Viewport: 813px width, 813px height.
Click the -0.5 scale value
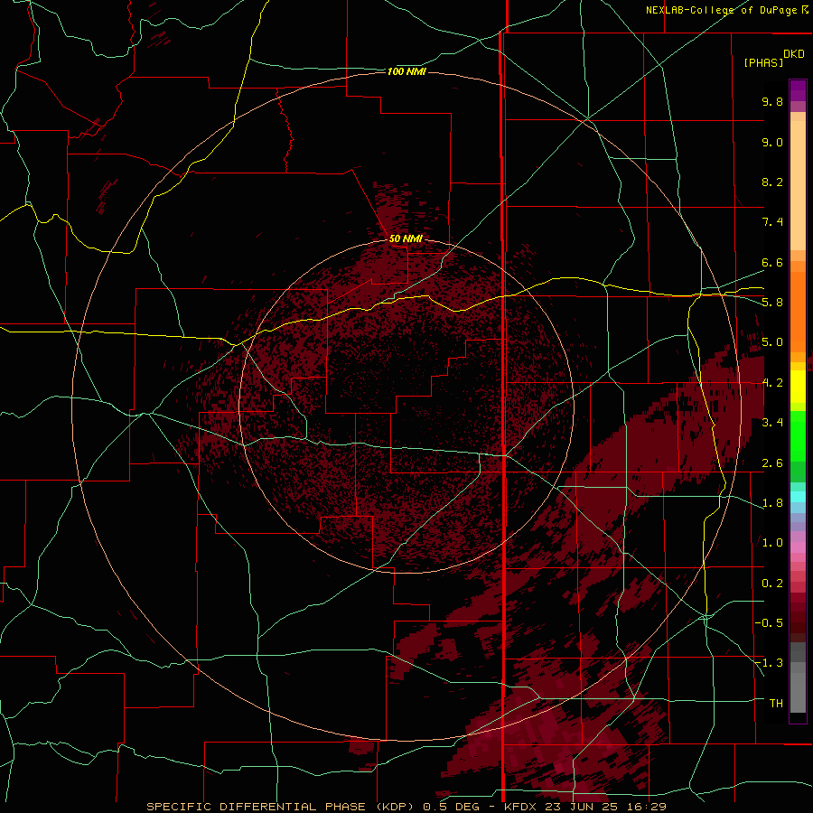tap(769, 623)
